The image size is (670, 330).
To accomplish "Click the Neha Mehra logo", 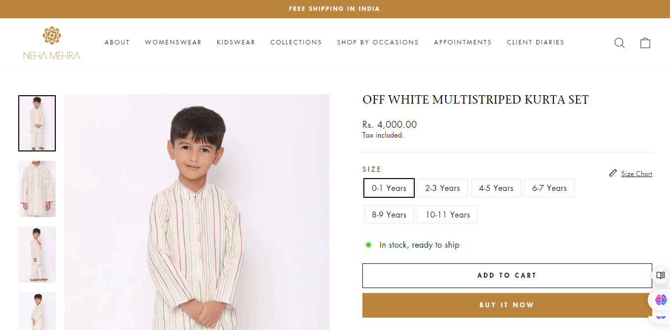I will click(x=52, y=43).
